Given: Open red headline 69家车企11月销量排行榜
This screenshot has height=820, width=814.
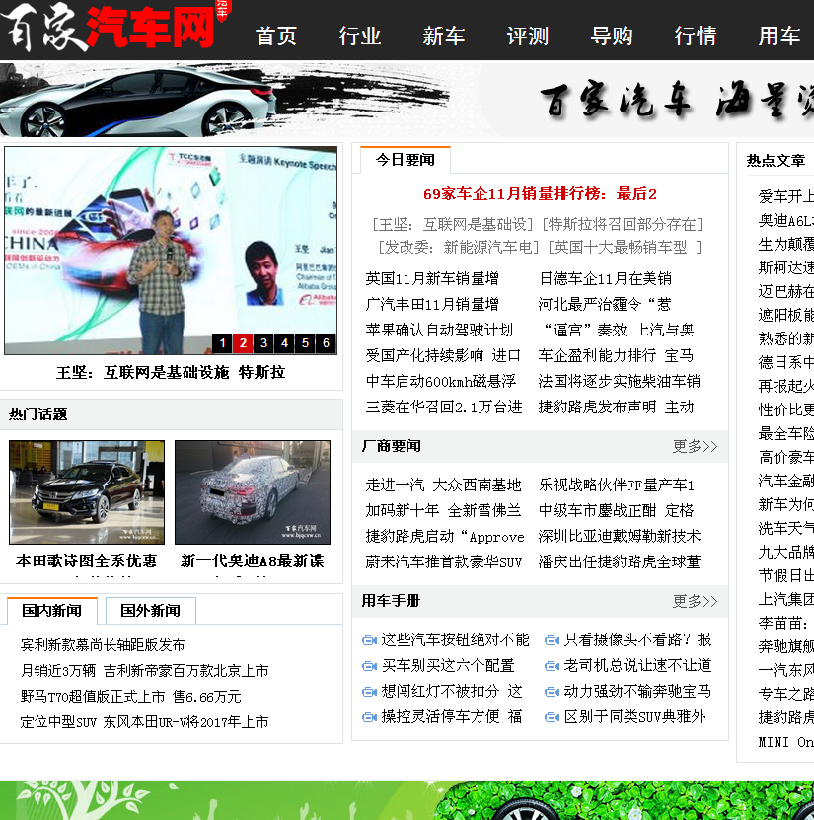Looking at the screenshot, I should pos(540,194).
